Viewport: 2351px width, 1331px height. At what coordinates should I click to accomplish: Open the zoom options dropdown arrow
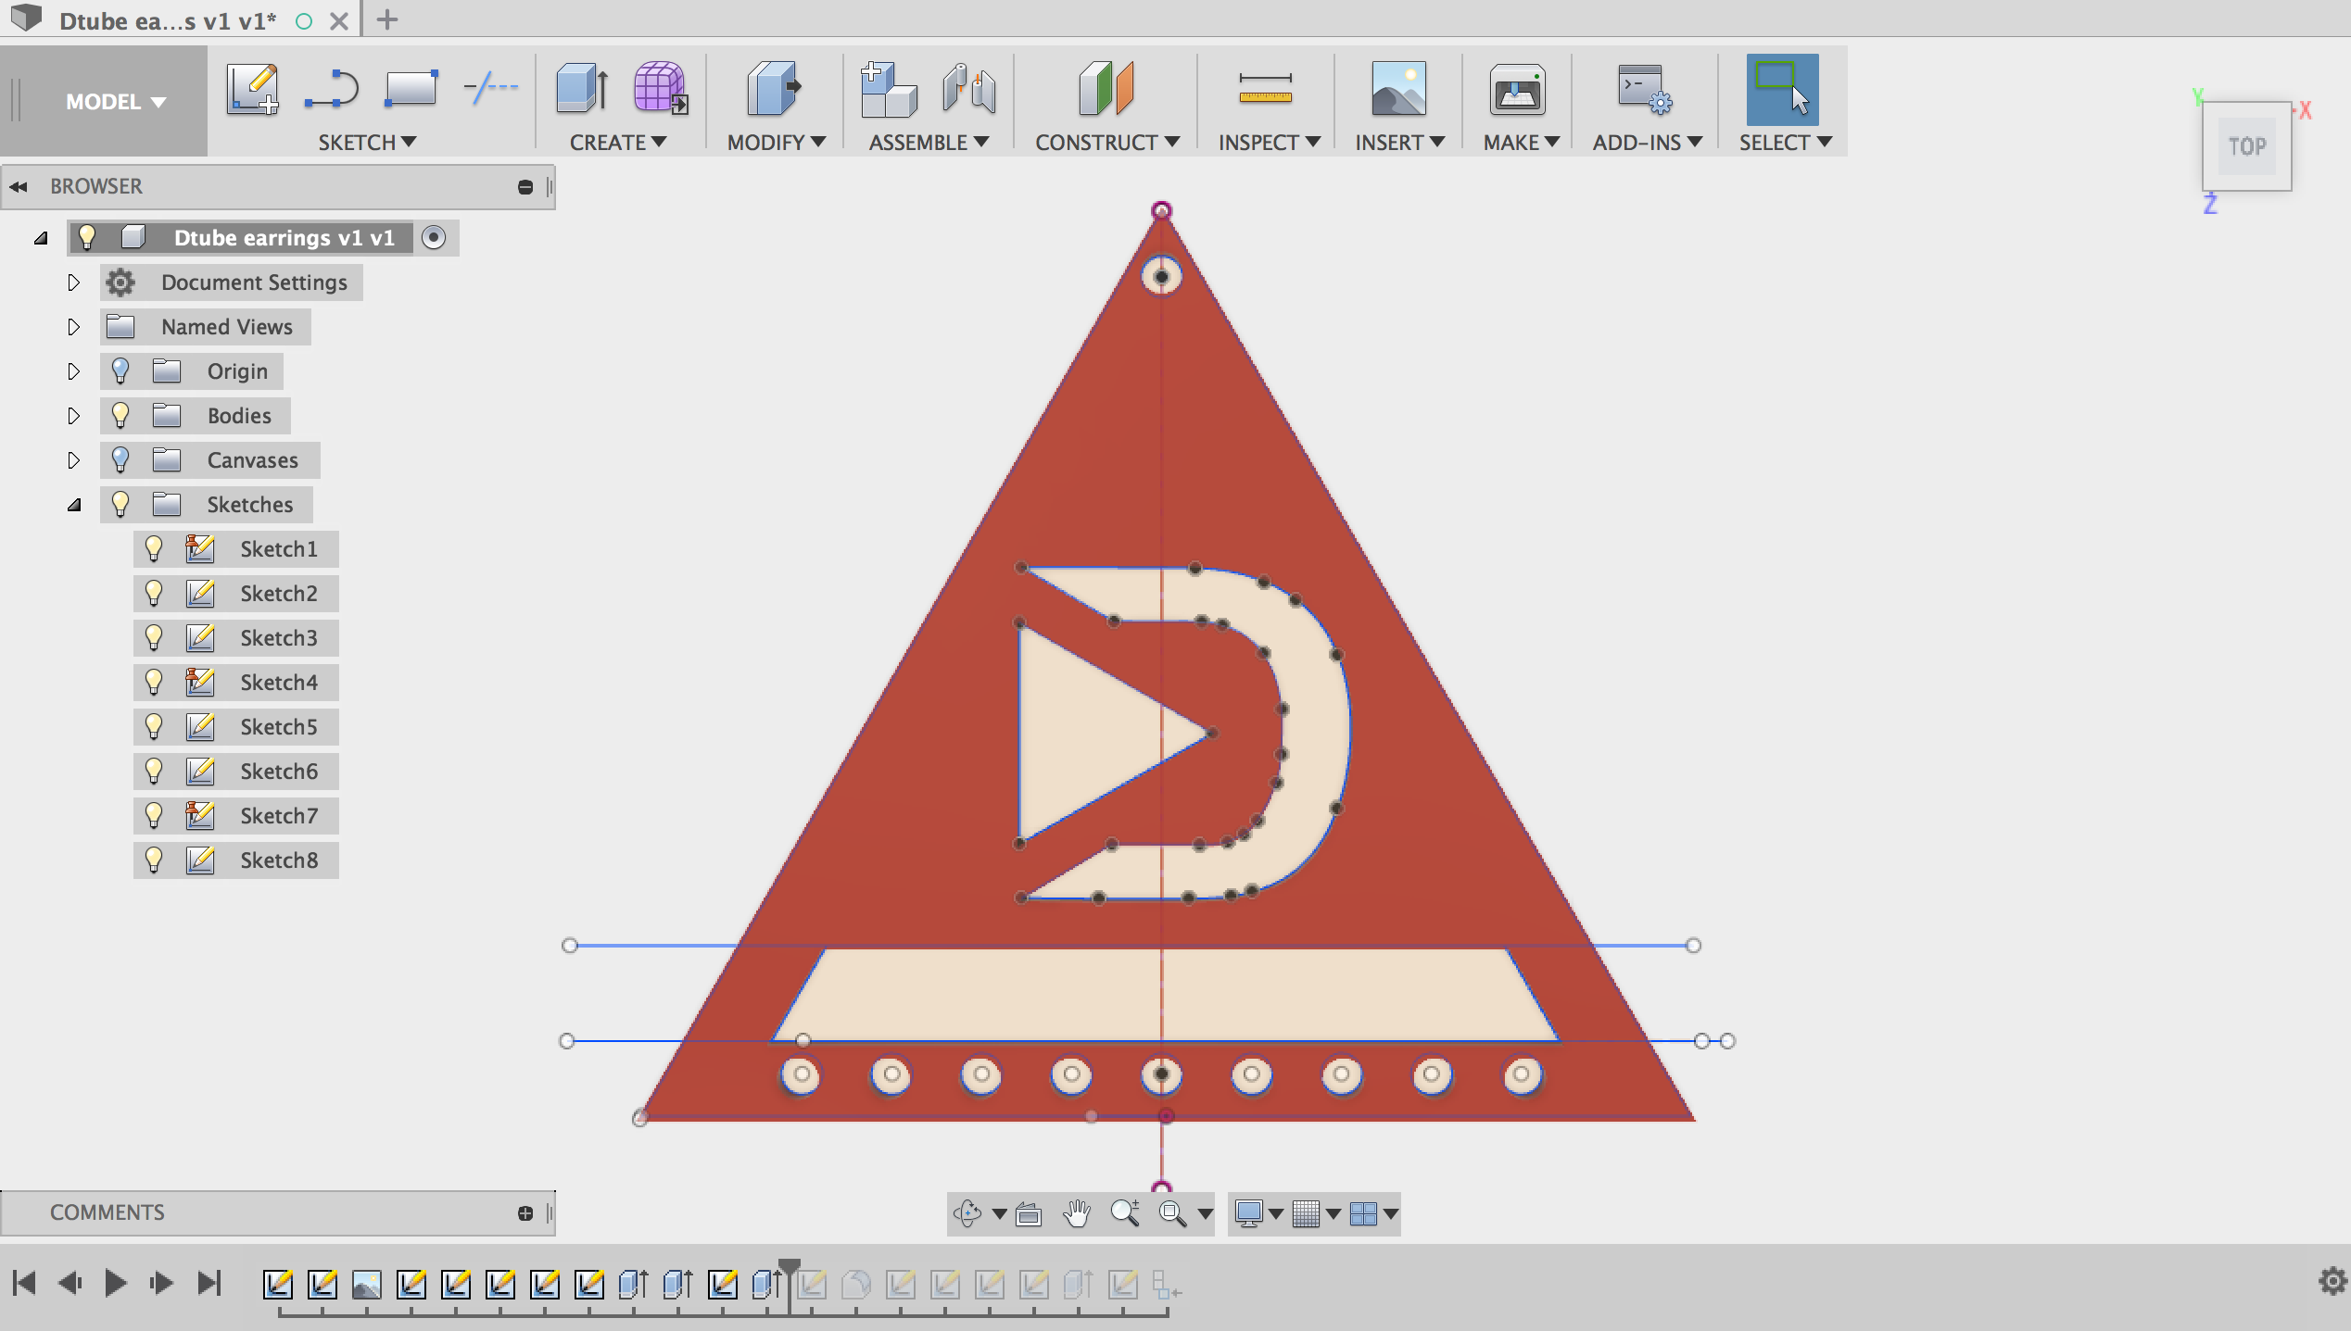[x=1205, y=1213]
